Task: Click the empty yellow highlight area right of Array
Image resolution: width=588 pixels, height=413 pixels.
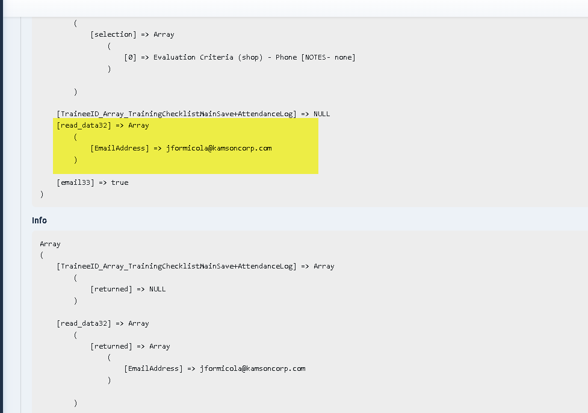Action: (x=241, y=126)
